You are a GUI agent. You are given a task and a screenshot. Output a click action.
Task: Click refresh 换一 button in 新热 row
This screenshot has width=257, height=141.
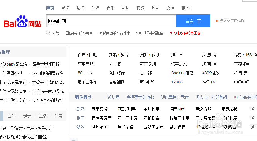[x=254, y=109]
